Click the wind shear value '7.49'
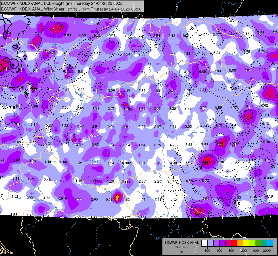Image resolution: width=278 pixels, height=256 pixels. pos(142,36)
